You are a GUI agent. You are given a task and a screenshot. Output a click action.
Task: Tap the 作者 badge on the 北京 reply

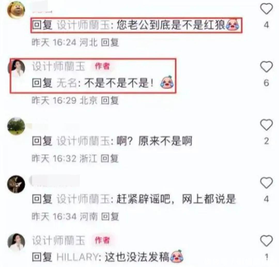tap(102, 66)
